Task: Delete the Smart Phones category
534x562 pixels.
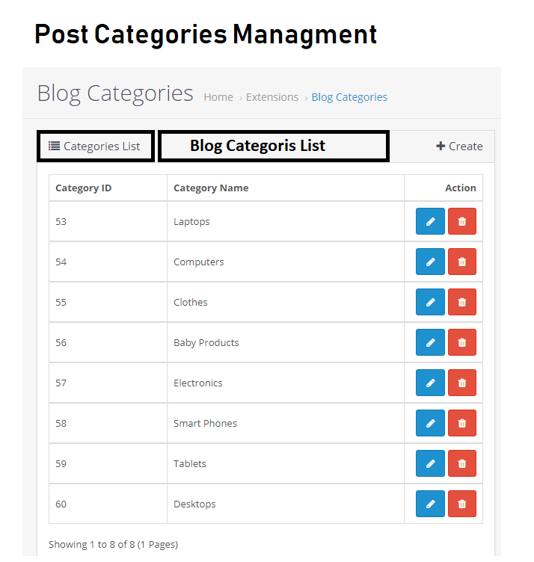Action: tap(462, 423)
